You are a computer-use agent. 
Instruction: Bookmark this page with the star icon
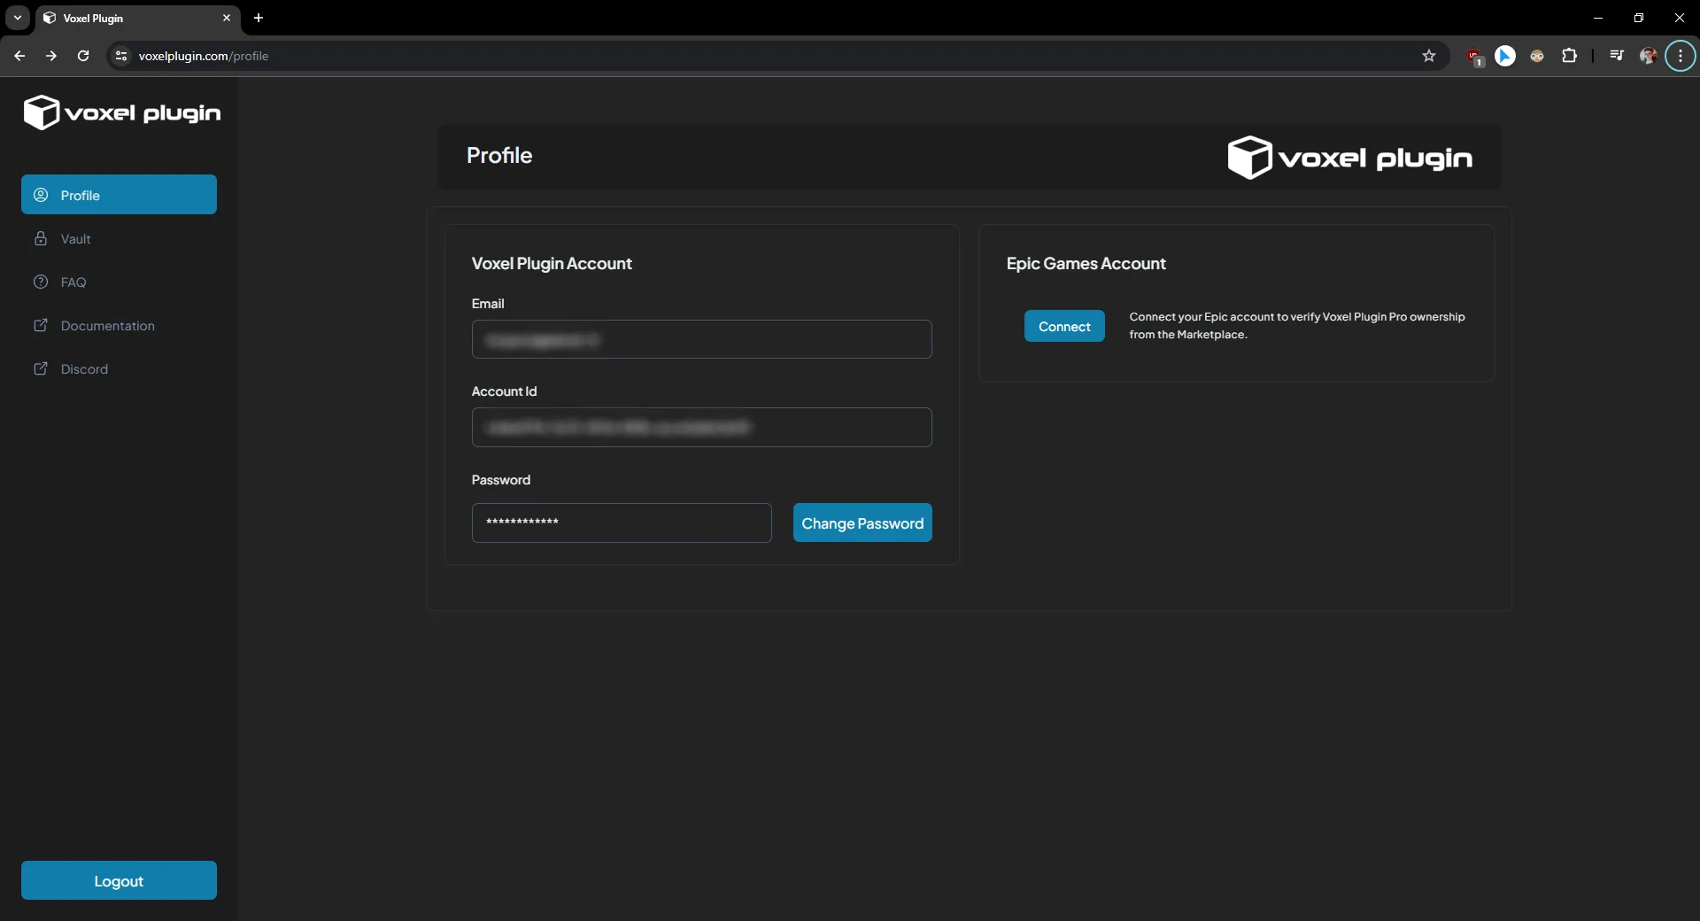(1428, 56)
